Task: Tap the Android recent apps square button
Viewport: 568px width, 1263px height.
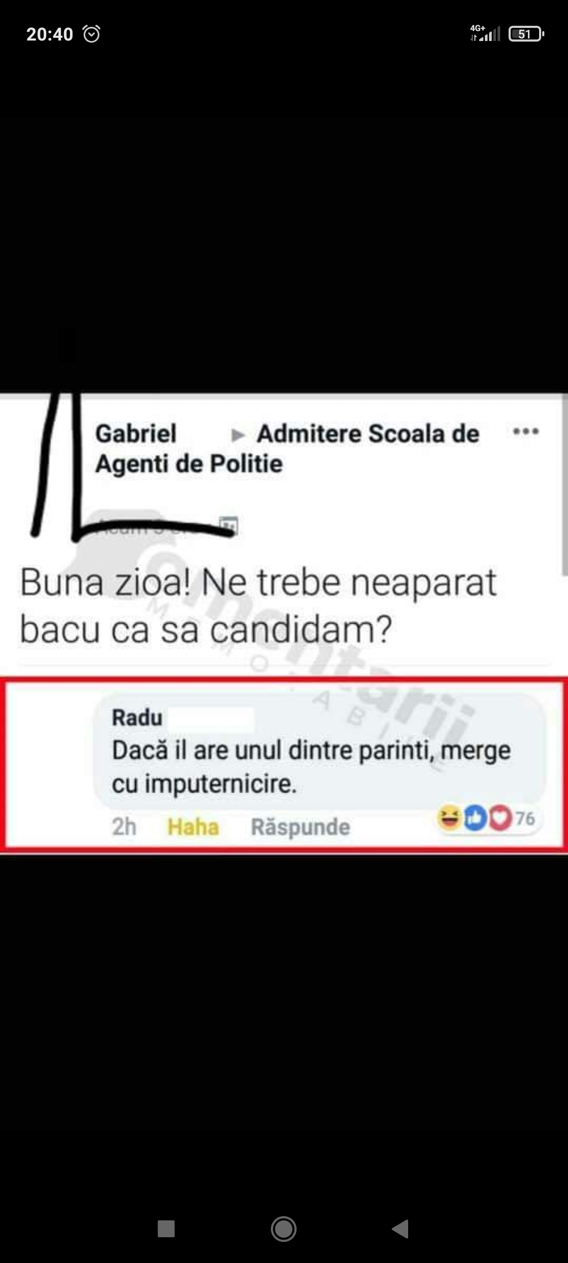Action: click(166, 1229)
